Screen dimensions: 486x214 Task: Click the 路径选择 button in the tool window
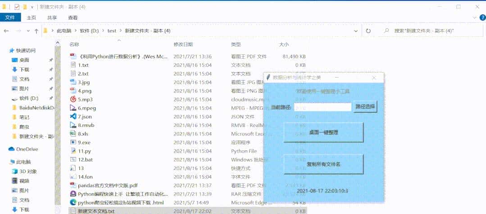point(365,107)
